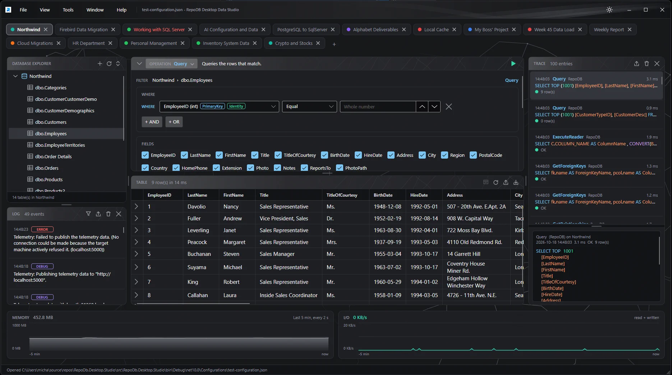Toggle the Photo field checkbox

(250, 168)
